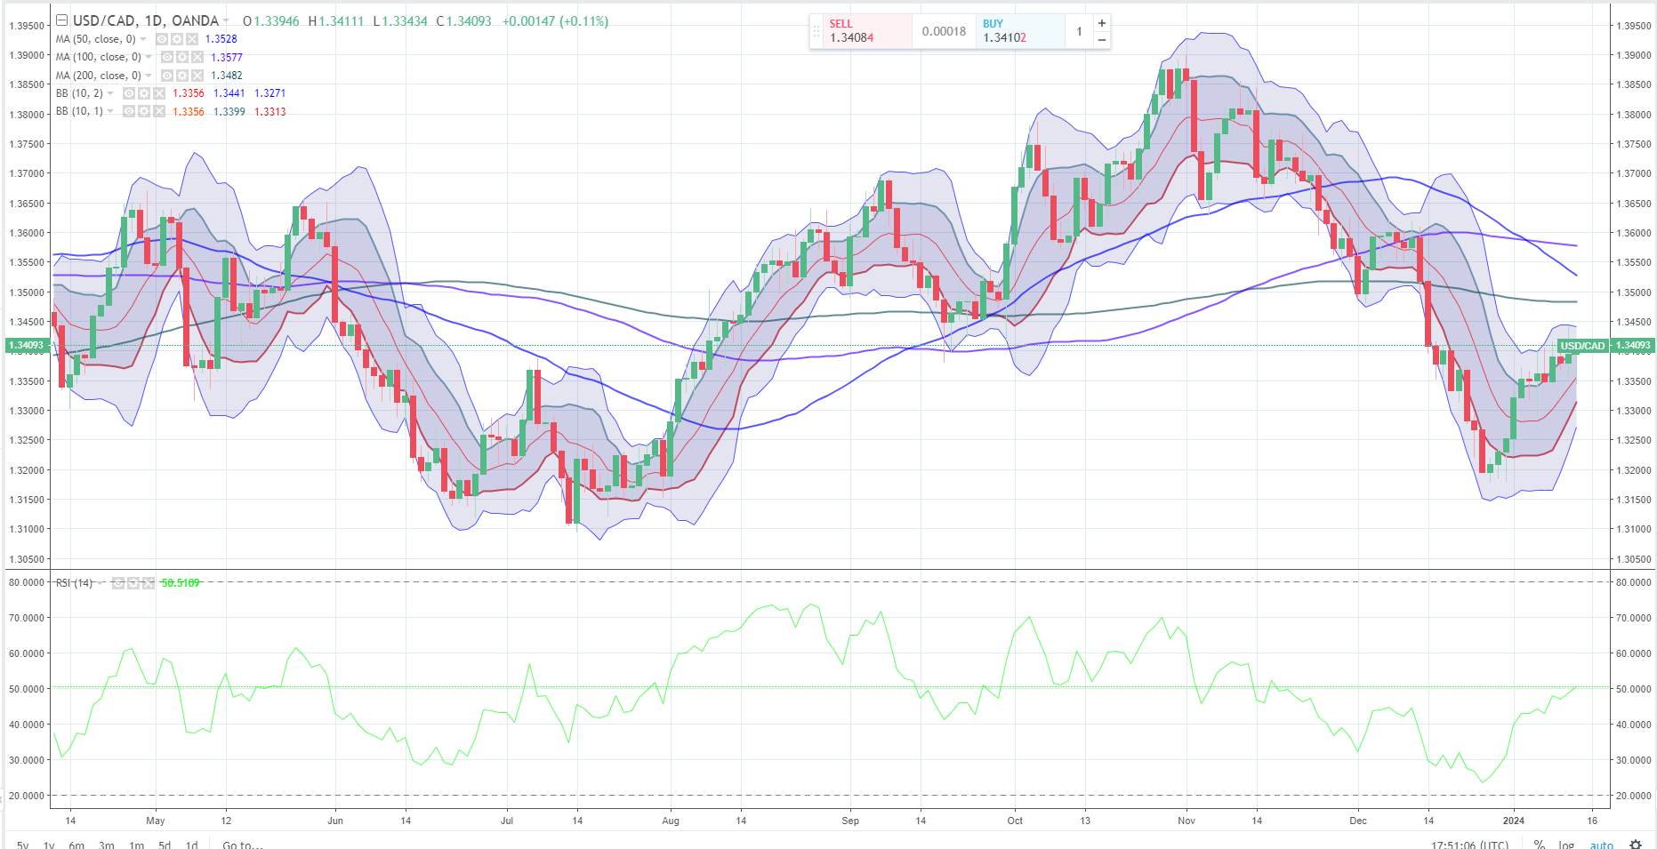This screenshot has width=1657, height=849.
Task: Open chart settings gear at bottom right
Action: tap(1635, 844)
